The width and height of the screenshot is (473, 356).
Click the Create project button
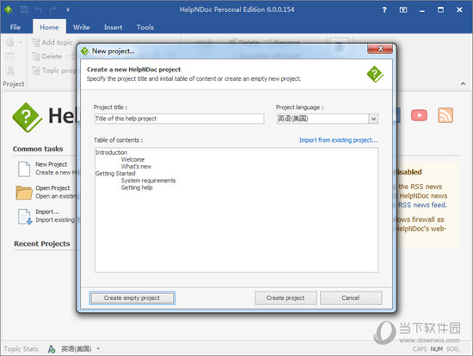pyautogui.click(x=286, y=298)
